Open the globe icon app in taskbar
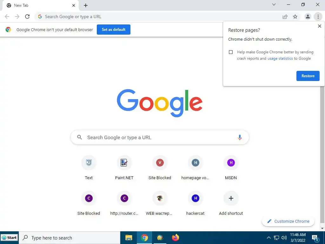This screenshot has width=325, height=244. point(160,238)
